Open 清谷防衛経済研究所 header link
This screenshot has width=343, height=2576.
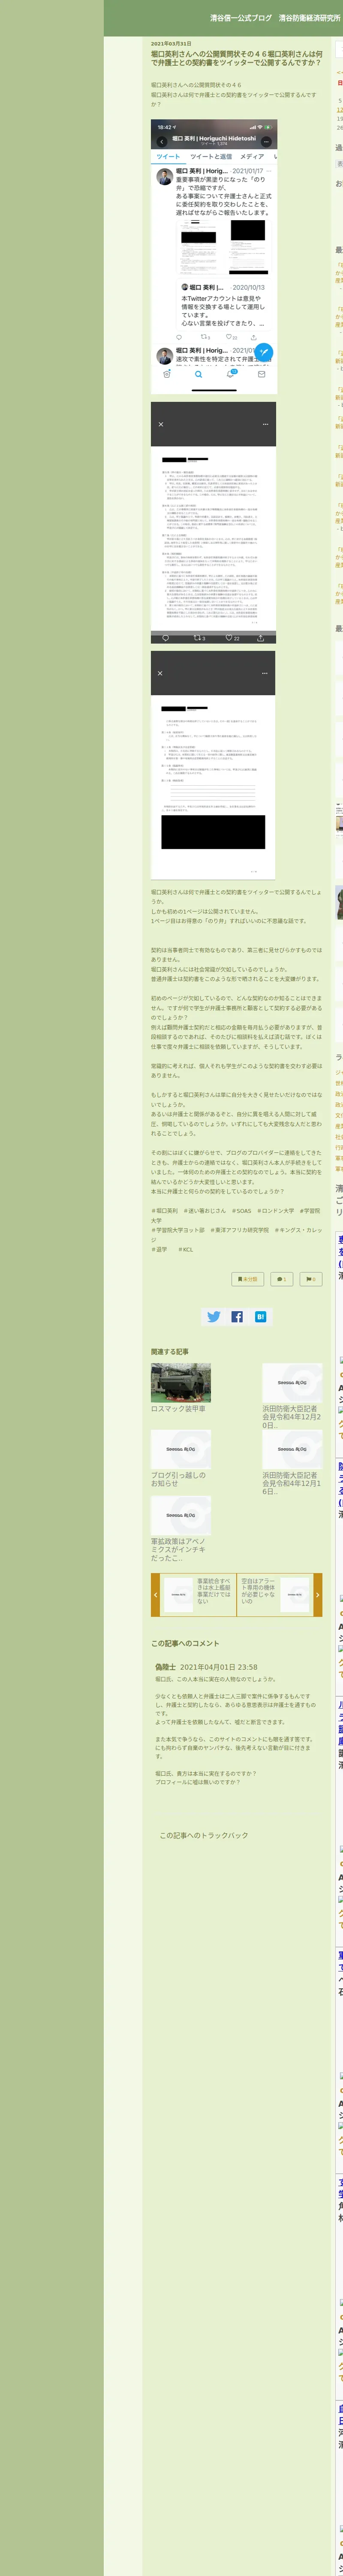[x=310, y=18]
